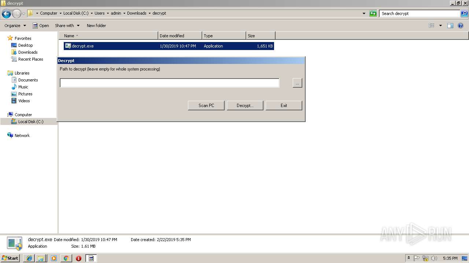Open the Share with menu
The image size is (469, 263).
(67, 26)
